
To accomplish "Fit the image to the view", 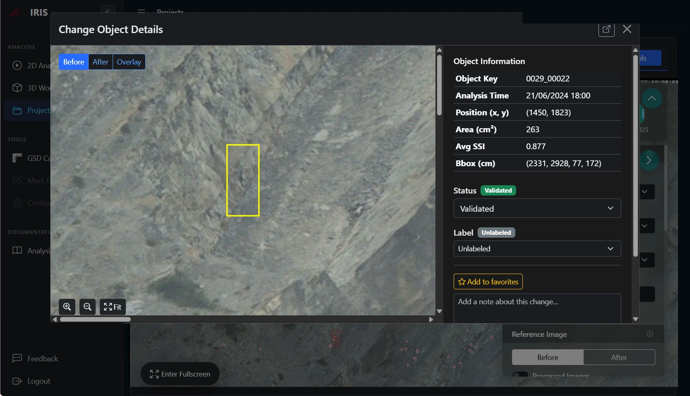I will (x=113, y=307).
